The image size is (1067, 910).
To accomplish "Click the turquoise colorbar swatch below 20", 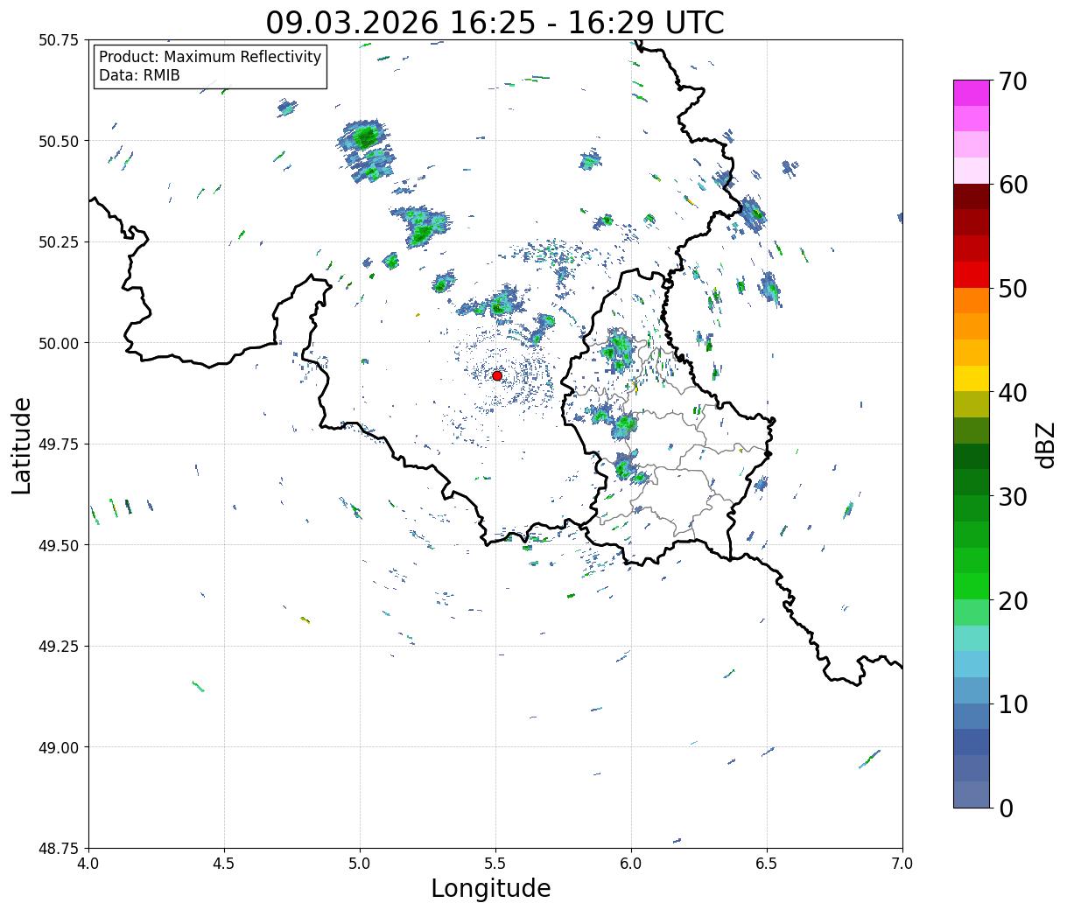I will pos(972,639).
